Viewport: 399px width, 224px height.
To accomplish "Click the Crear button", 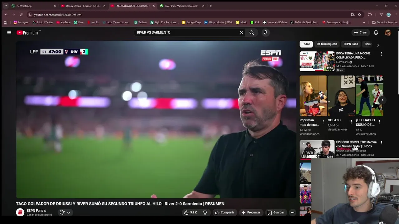I will 360,32.
